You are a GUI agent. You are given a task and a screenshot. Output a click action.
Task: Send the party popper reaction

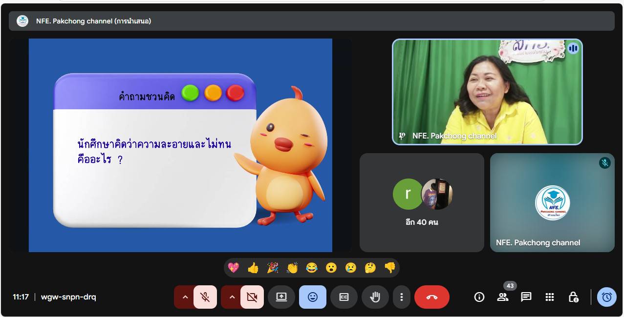point(273,268)
